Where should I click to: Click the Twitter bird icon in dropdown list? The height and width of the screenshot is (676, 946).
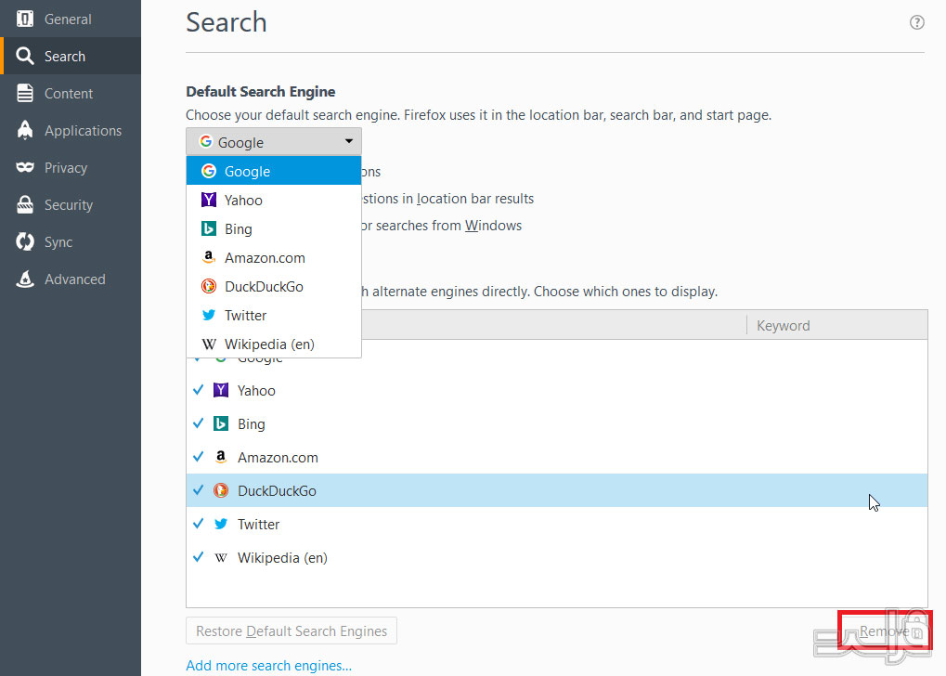[209, 315]
